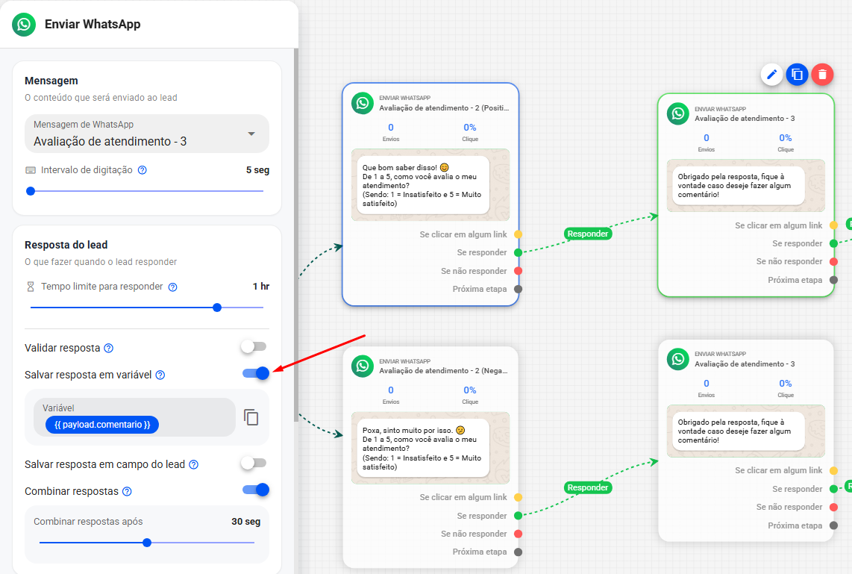This screenshot has height=574, width=852.
Task: Click the side panel vertical scrollbar
Action: click(296, 234)
